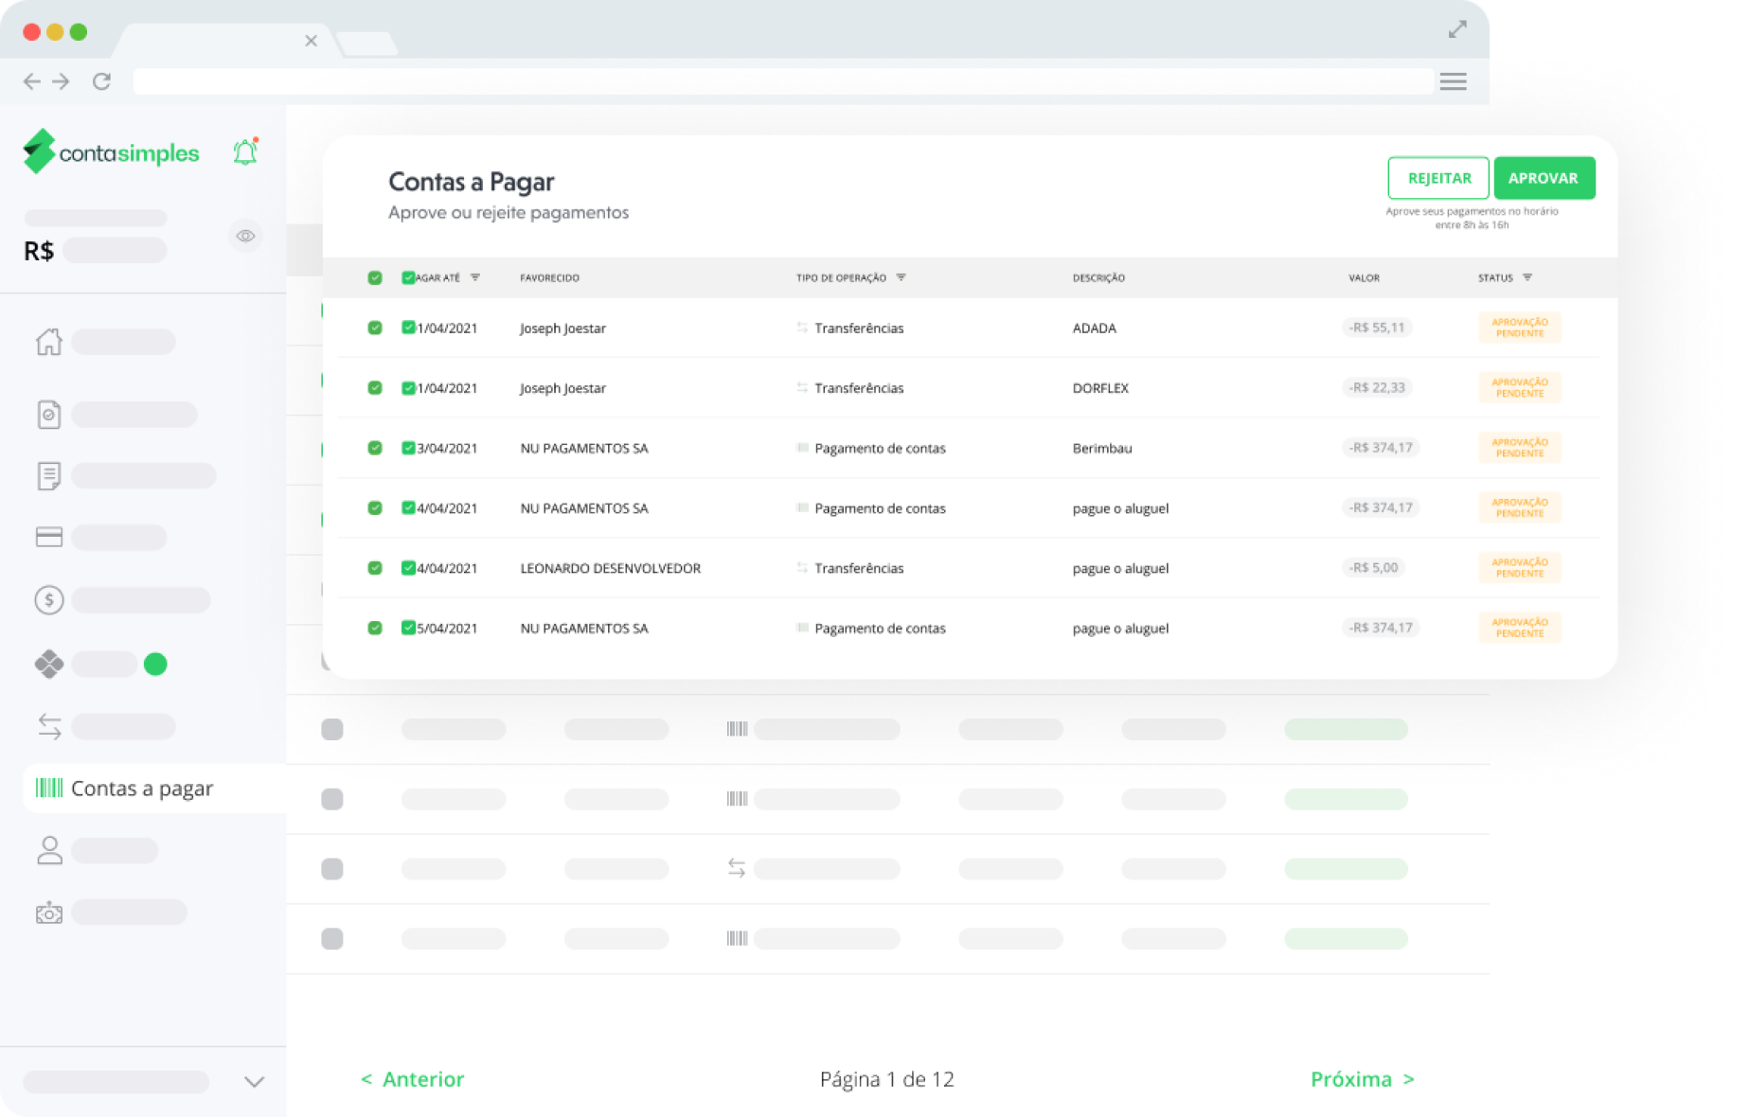Toggle the select-all checkbox in table header

(x=375, y=277)
